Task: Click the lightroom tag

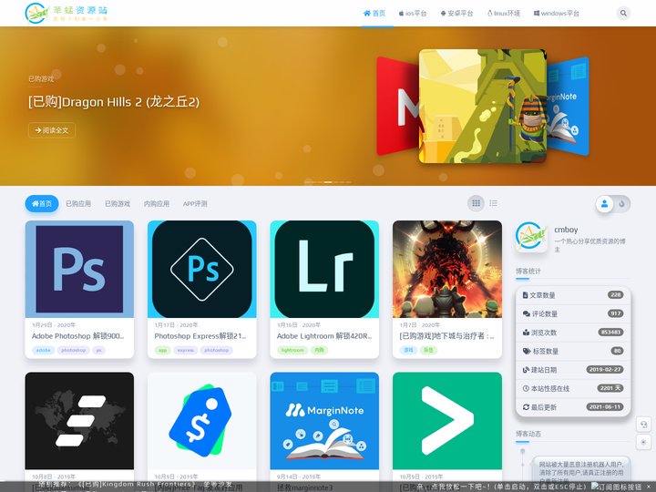Action: click(x=292, y=350)
